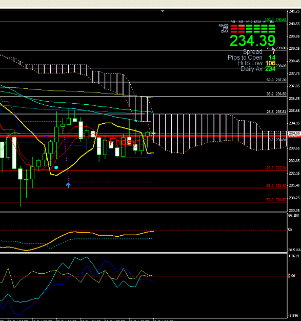Viewport: 301px width, 321px height.
Task: Click the '23.6 235.51' Fibonacci level label
Action: pos(276,112)
